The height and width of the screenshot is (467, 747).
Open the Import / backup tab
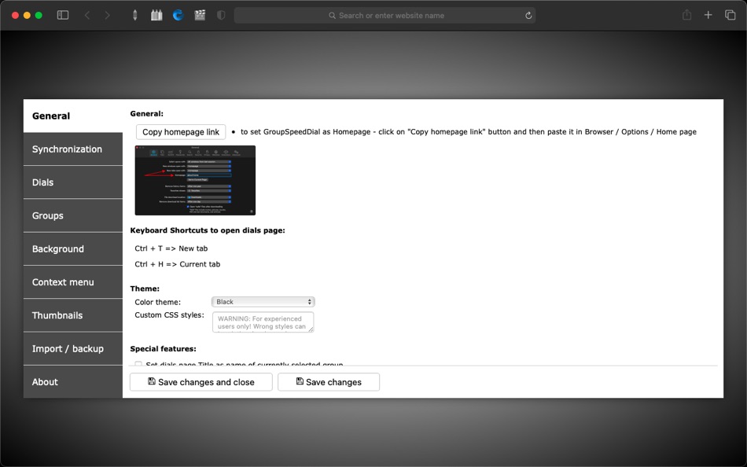[73, 349]
